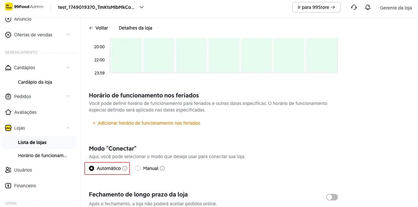Click the Pedidos clipboard icon
This screenshot has height=207, width=418.
point(8,96)
